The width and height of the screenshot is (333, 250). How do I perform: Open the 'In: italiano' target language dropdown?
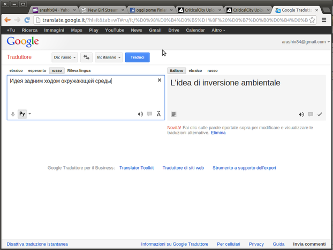coord(109,57)
